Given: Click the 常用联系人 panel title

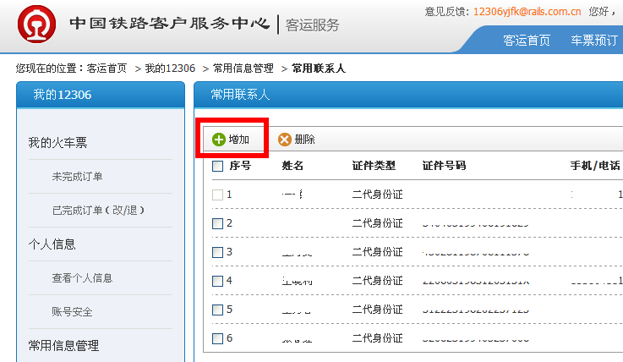Looking at the screenshot, I should (240, 95).
